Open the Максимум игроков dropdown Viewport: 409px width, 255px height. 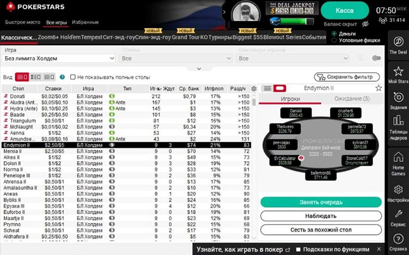pyautogui.click(x=292, y=58)
